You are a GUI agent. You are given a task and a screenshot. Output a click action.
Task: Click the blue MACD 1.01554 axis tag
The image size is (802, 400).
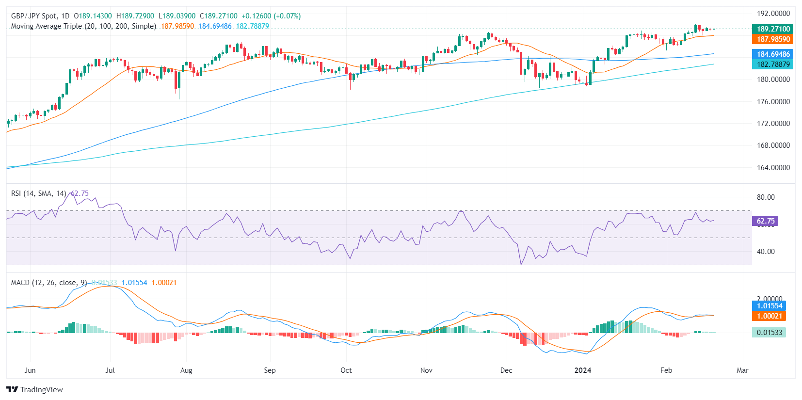(769, 306)
